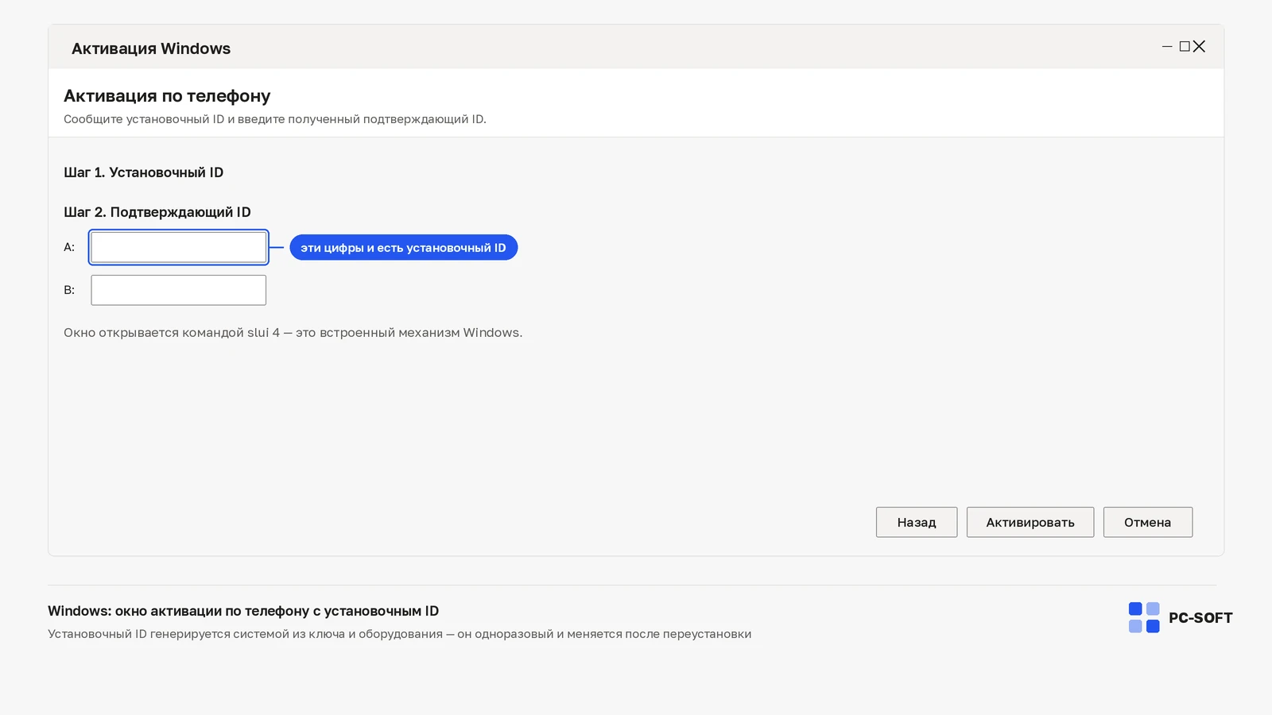
Task: Click the Отмена button
Action: [x=1148, y=522]
